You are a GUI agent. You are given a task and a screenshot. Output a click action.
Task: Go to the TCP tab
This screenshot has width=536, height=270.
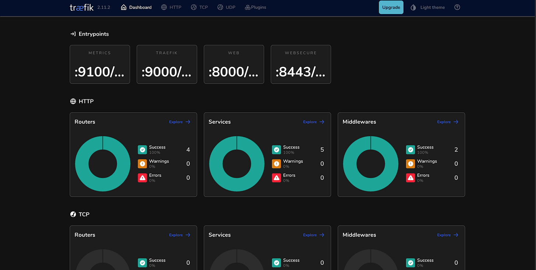click(199, 7)
